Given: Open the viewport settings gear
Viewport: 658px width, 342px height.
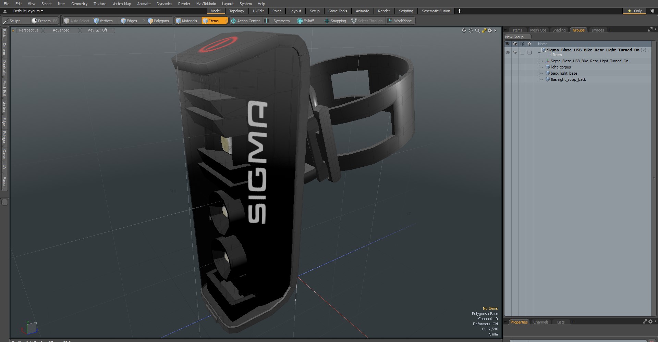Looking at the screenshot, I should [490, 30].
